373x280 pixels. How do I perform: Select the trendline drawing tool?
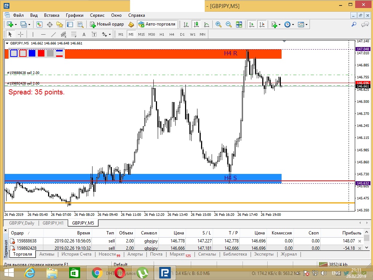[x=53, y=35]
